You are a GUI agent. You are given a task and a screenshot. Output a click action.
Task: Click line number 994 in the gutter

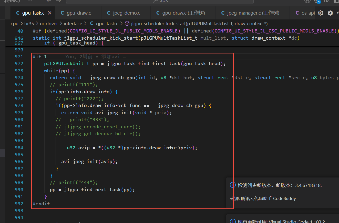tap(19, 218)
